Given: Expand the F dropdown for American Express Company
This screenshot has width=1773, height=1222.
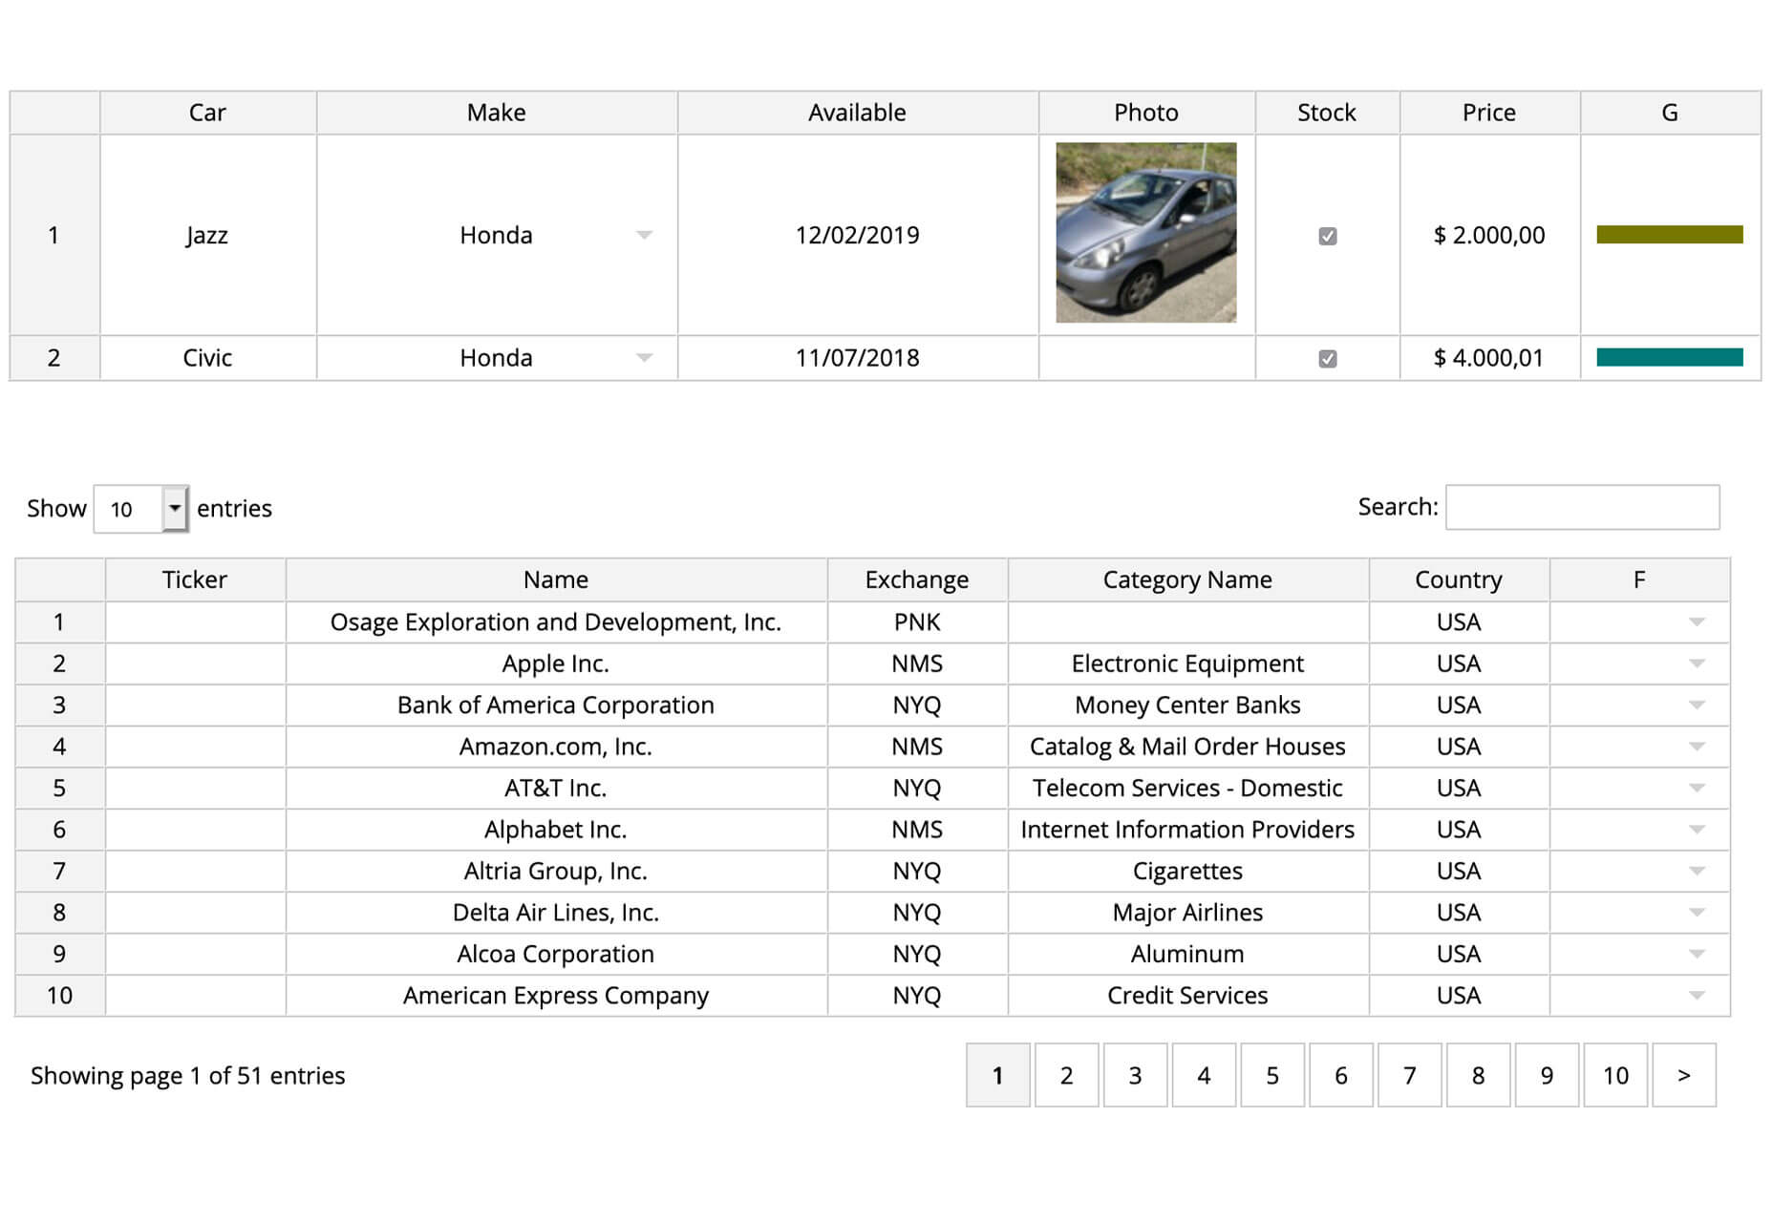Looking at the screenshot, I should pos(1697,996).
